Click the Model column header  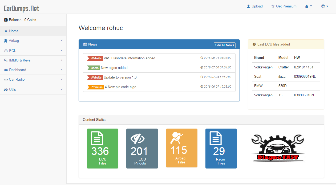(x=283, y=57)
